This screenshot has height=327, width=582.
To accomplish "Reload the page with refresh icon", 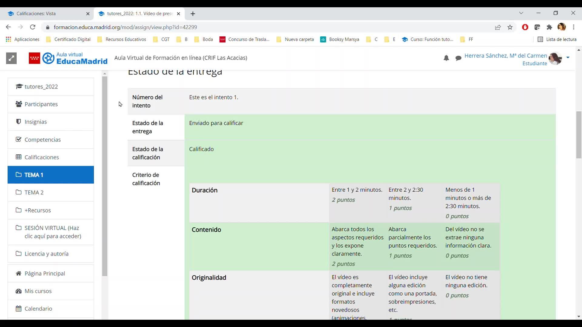I will (33, 27).
